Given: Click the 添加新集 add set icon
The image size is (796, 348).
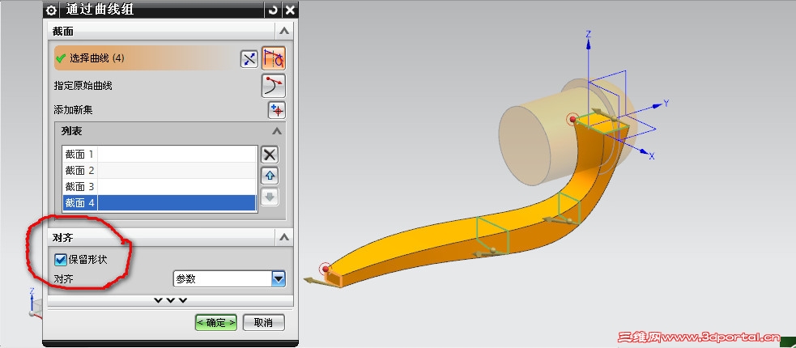Looking at the screenshot, I should (x=277, y=110).
